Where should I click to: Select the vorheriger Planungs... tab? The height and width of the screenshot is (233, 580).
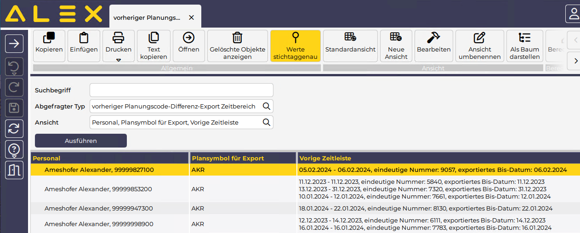[147, 17]
